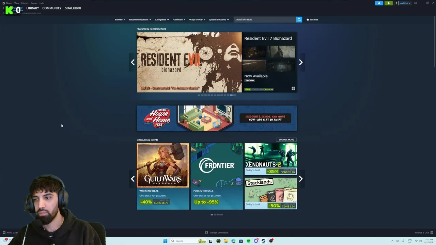View the top-right Resident Evil screenshot thumbnail
436x245 pixels.
[281, 52]
